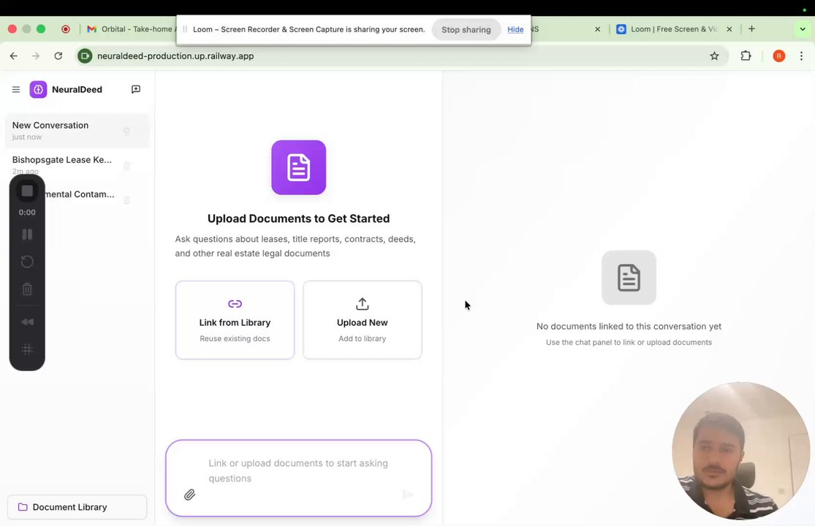The height and width of the screenshot is (526, 815).
Task: Reload the current page
Action: pos(58,56)
